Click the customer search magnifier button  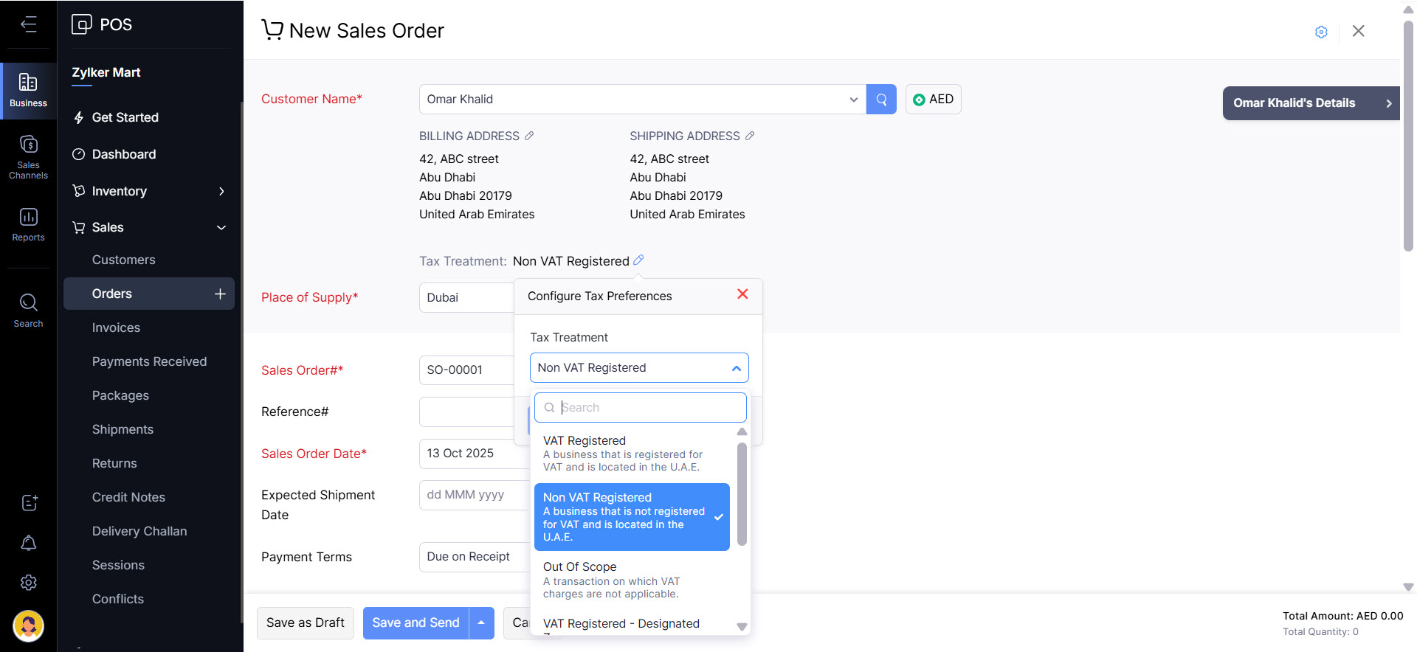[x=881, y=100]
